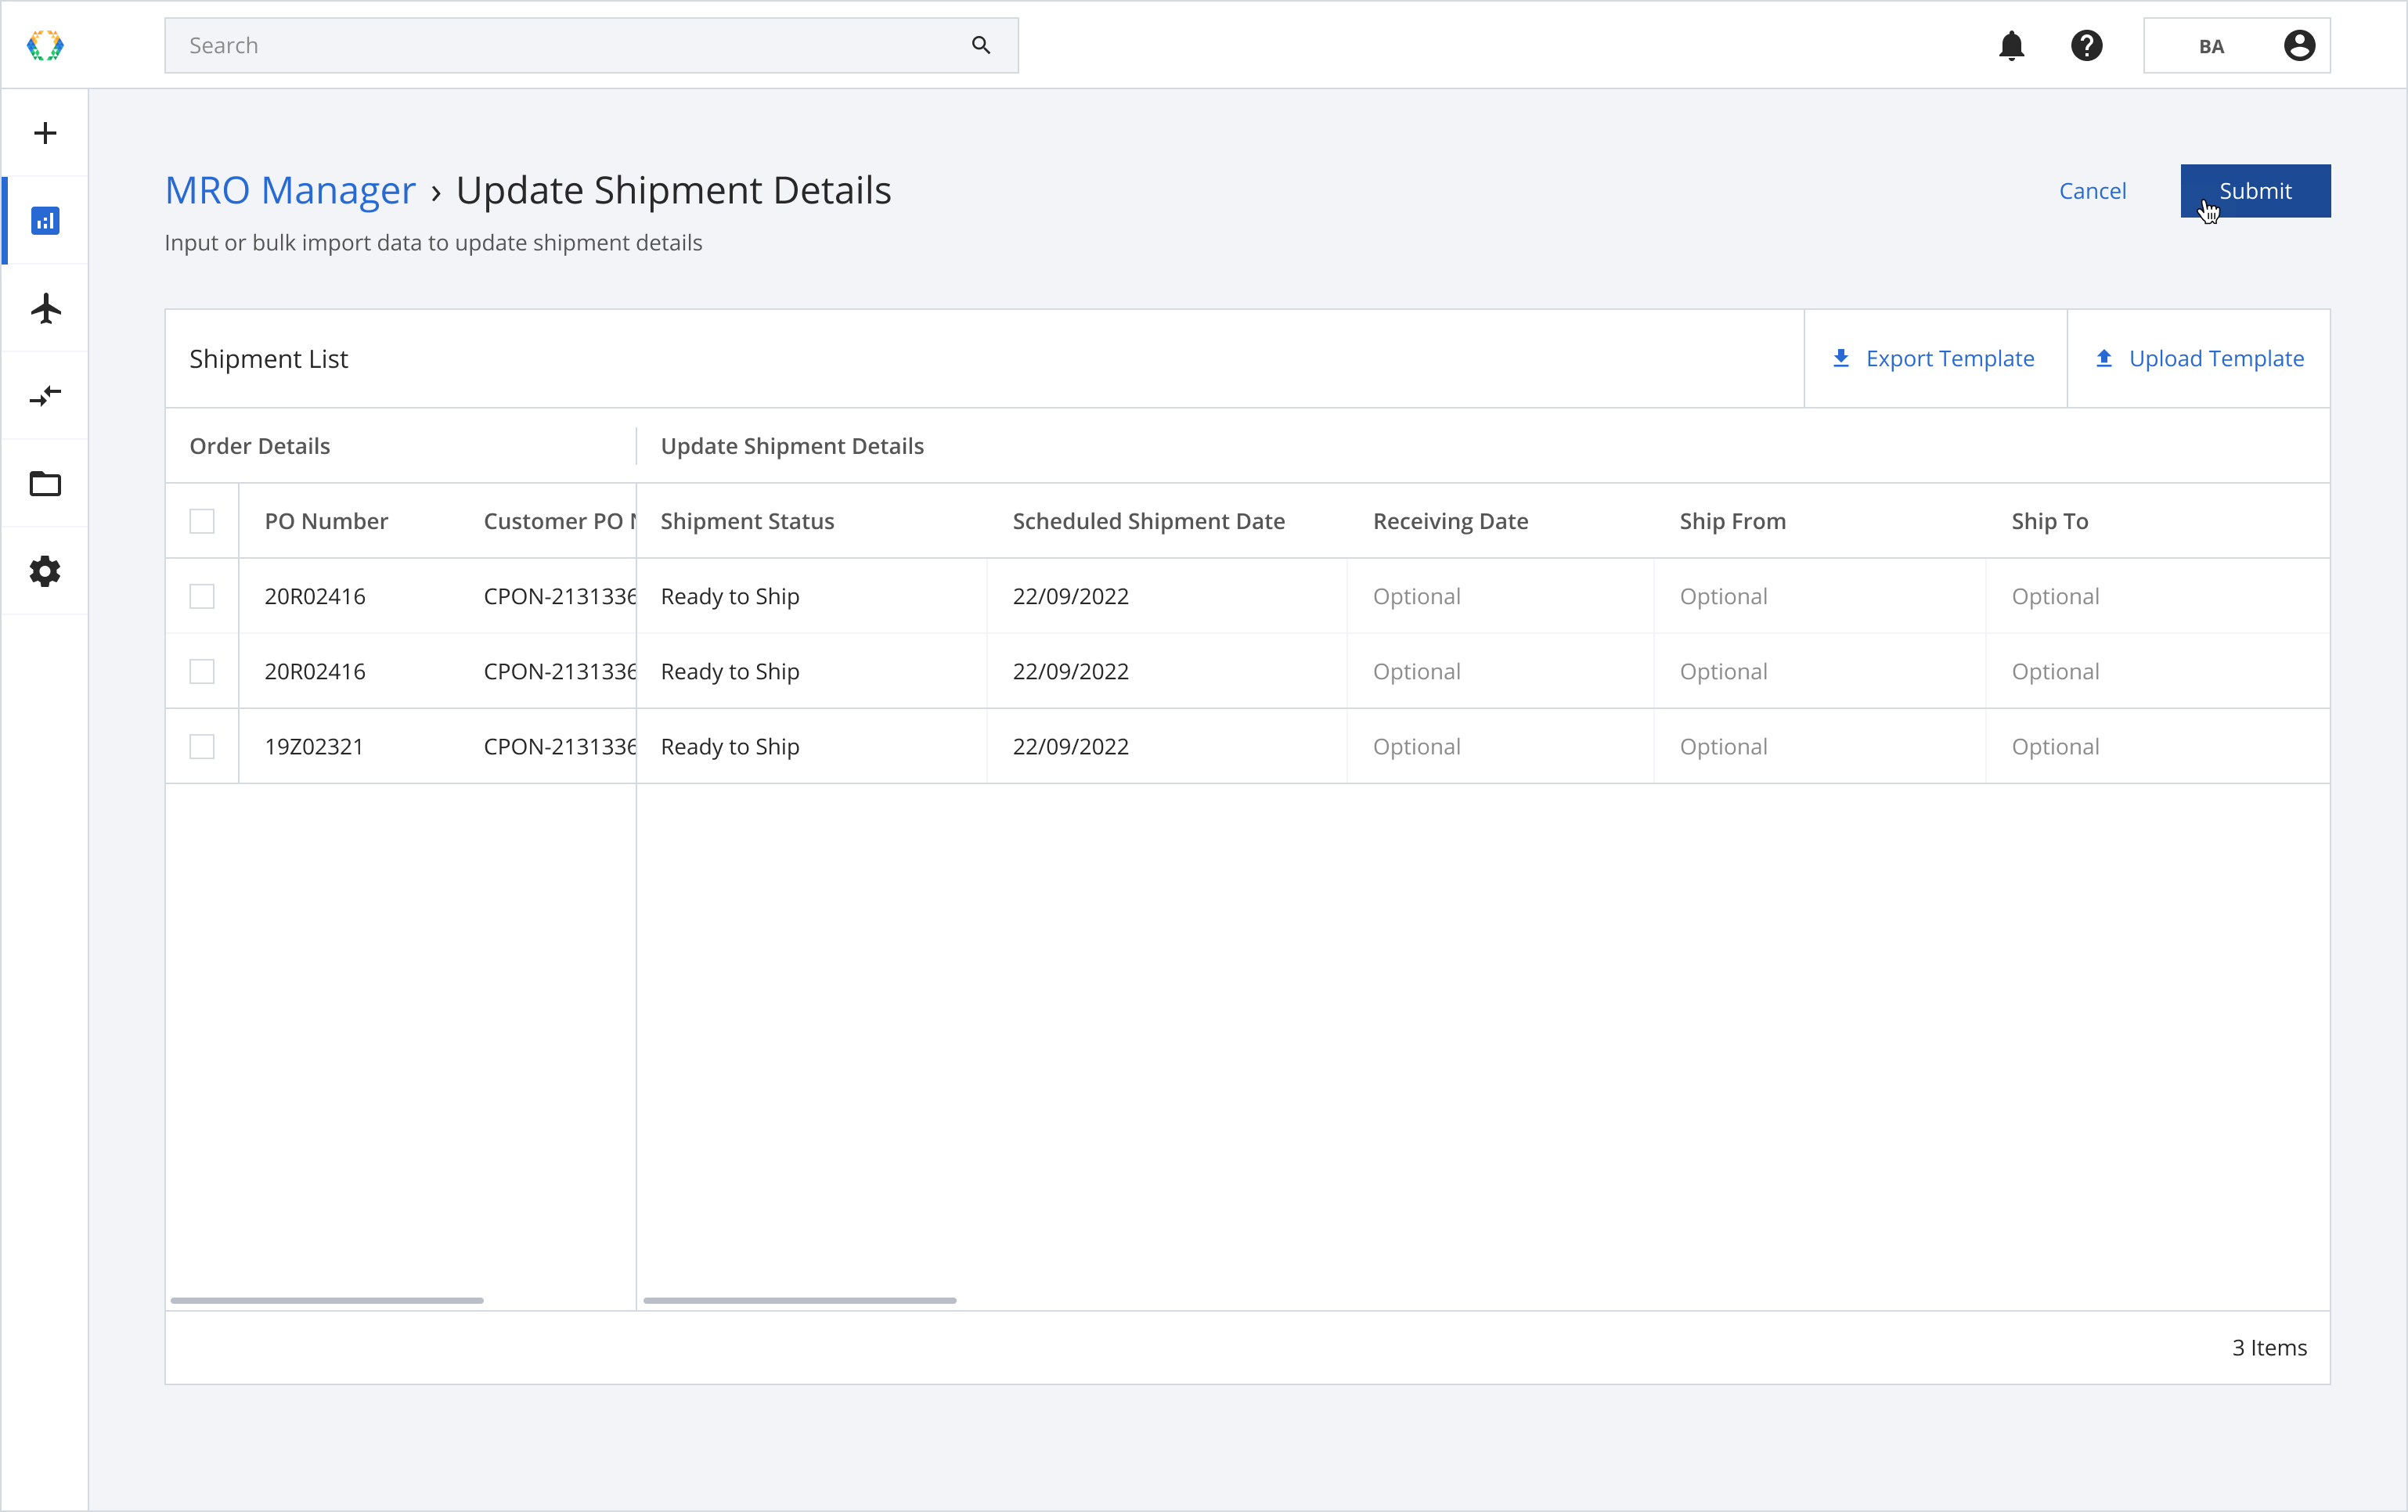Open Shipment Status for 19Z02321 row
This screenshot has height=1512, width=2408.
pyautogui.click(x=811, y=746)
